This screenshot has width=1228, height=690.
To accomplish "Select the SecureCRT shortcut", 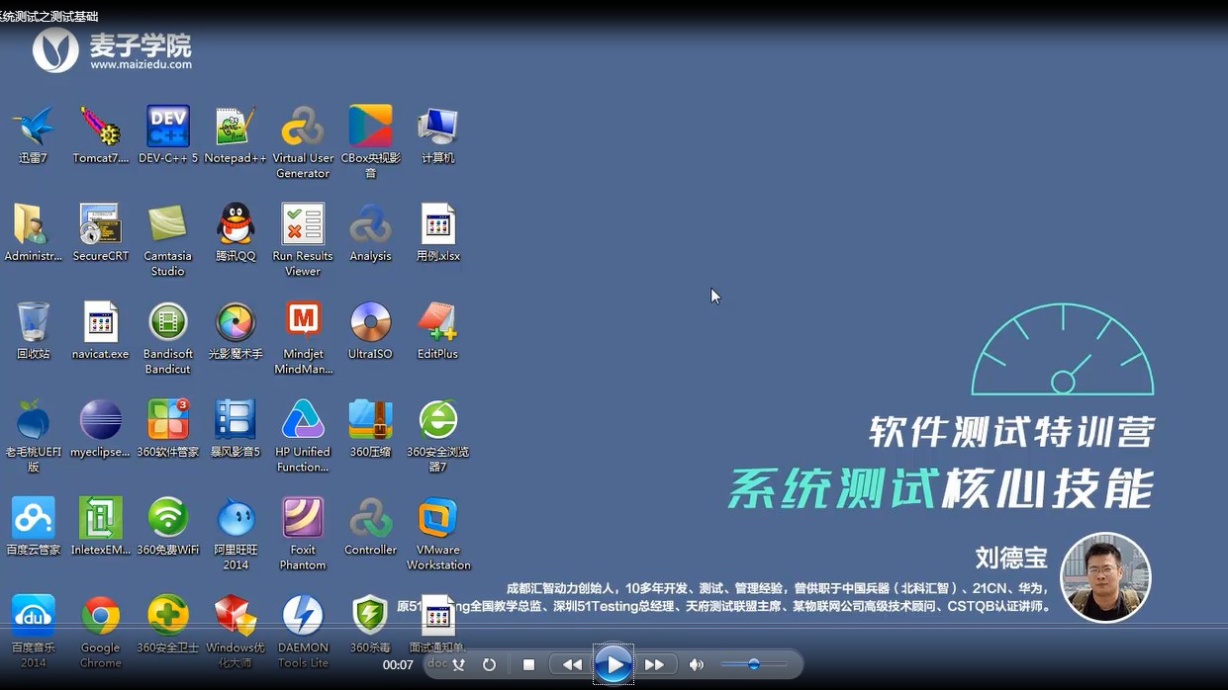I will 101,225.
